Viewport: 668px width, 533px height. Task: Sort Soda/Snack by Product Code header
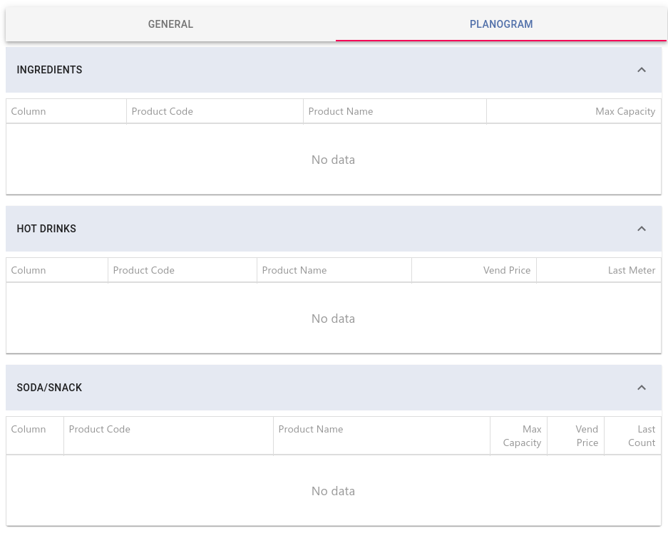168,436
